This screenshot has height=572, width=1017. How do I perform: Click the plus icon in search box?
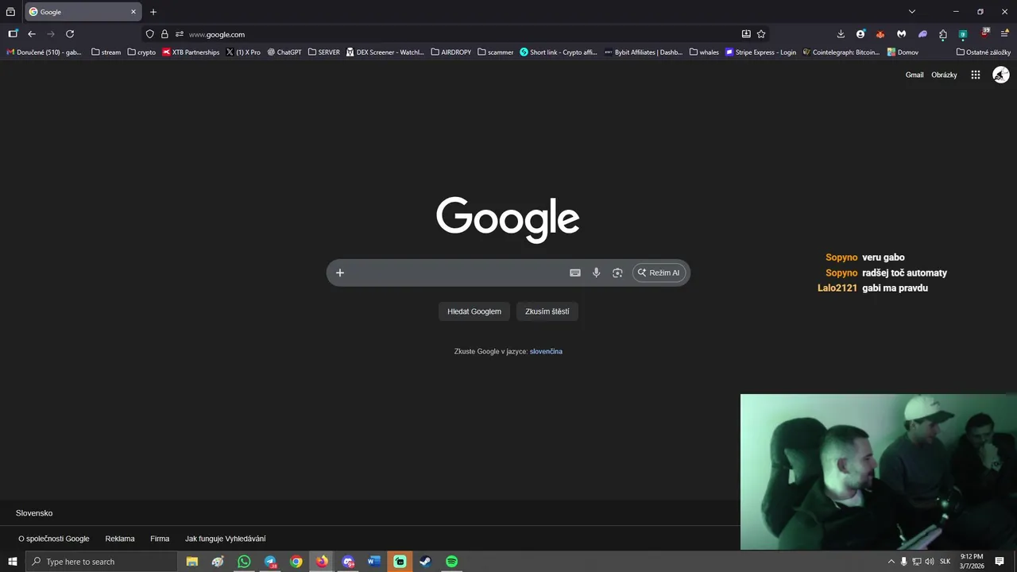340,272
